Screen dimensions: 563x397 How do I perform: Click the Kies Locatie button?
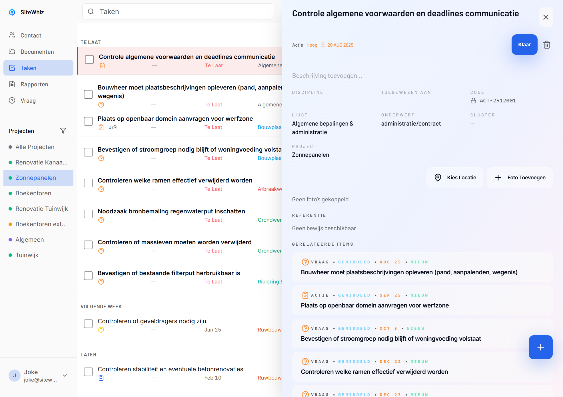pyautogui.click(x=455, y=178)
